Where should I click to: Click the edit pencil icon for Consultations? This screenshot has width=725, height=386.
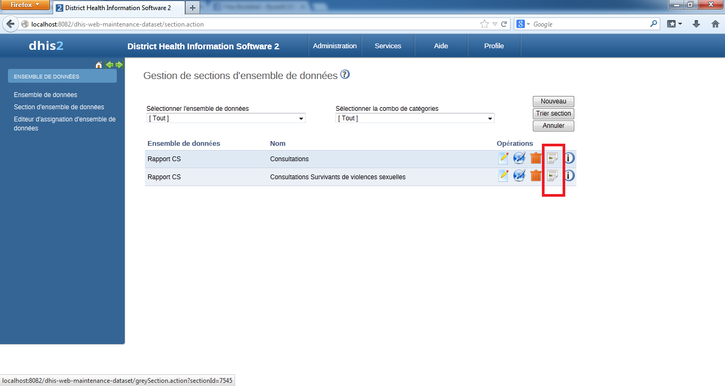click(x=503, y=158)
